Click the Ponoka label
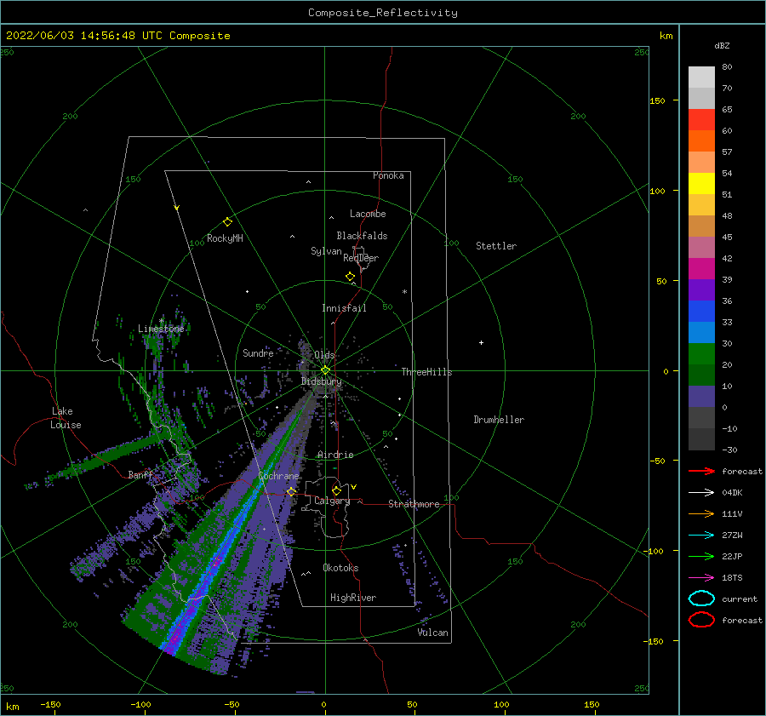 tap(388, 175)
